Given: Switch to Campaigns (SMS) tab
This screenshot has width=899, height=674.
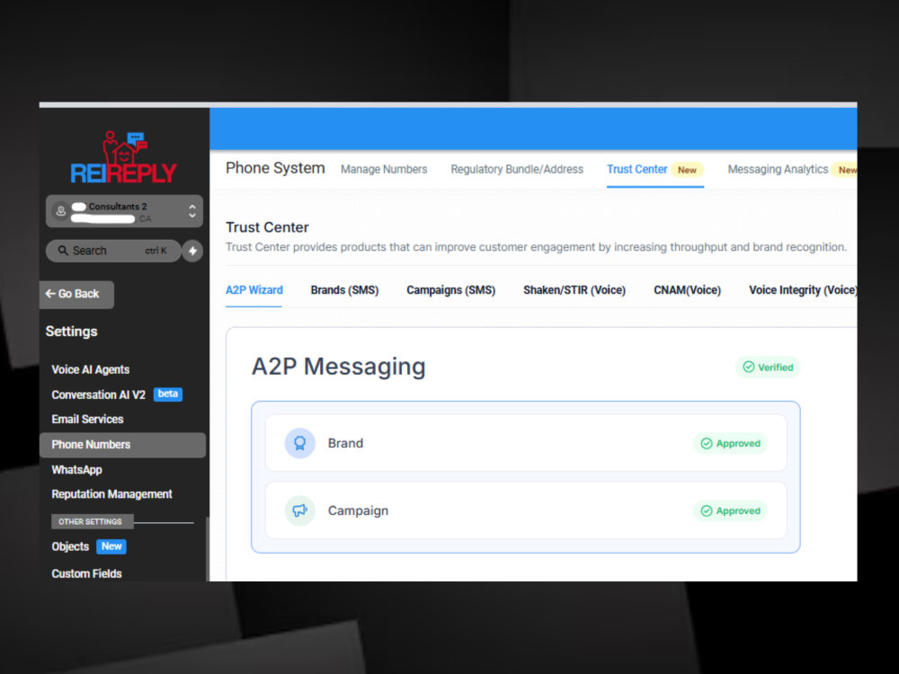Looking at the screenshot, I should click(450, 290).
